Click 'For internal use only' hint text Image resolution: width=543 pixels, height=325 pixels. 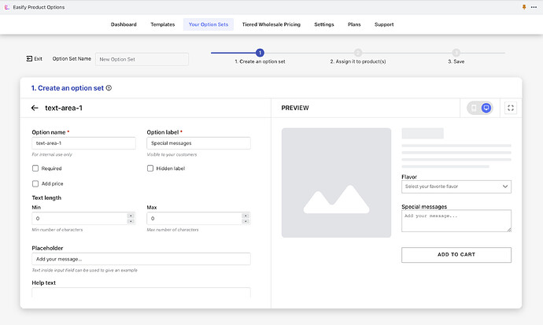[52, 155]
